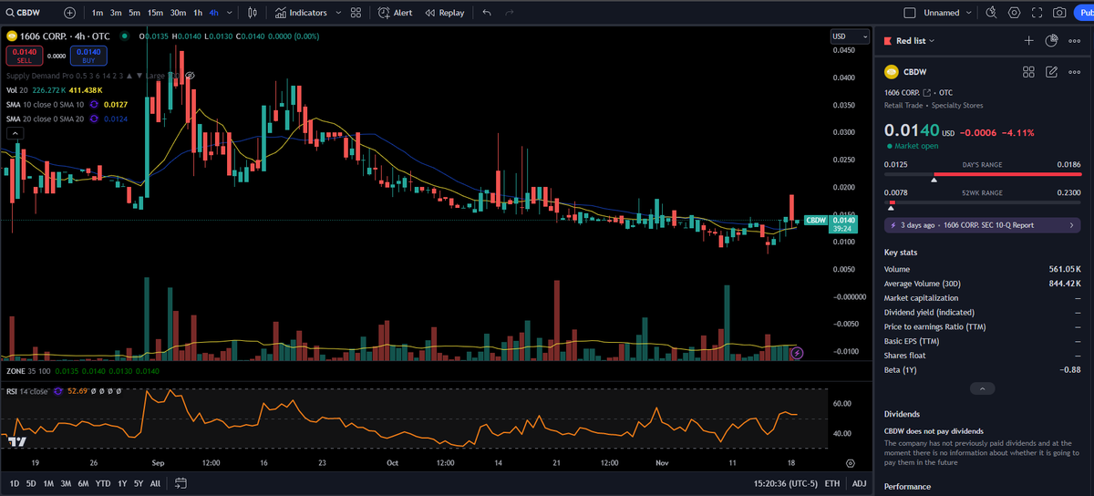Enter fullscreen mode
This screenshot has height=496, width=1094.
coord(1037,13)
